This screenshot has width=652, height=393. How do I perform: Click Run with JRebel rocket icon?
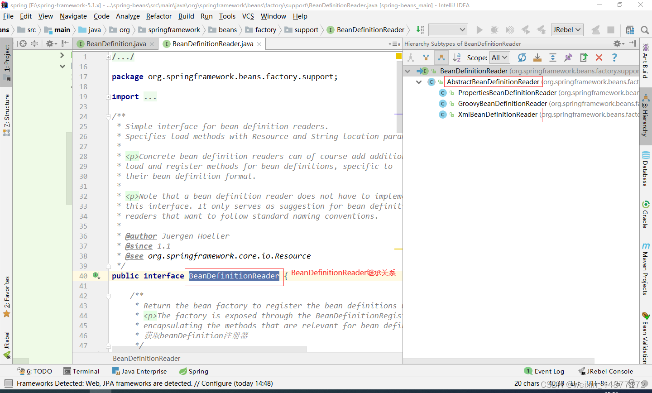click(x=526, y=30)
